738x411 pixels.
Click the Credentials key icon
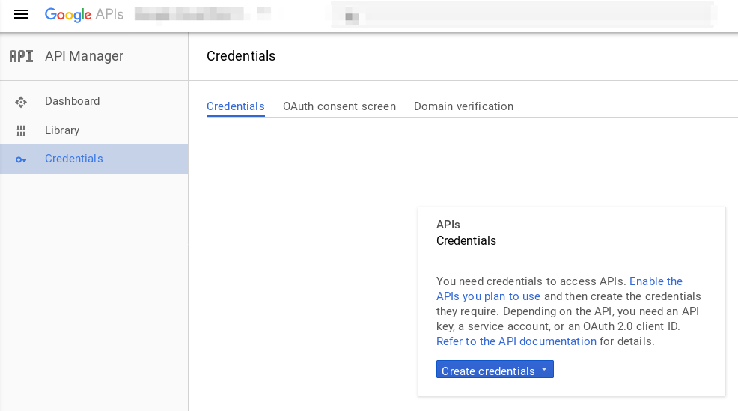click(x=21, y=159)
